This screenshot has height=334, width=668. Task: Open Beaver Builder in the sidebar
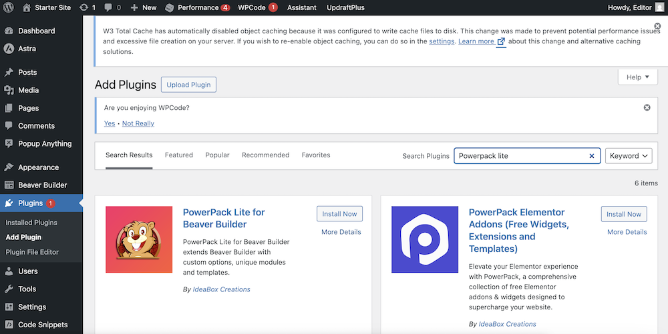[41, 185]
